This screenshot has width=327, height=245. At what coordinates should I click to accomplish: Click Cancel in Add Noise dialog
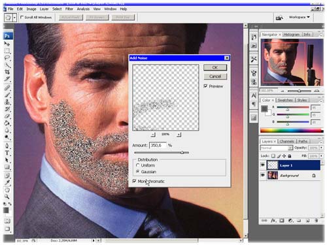pyautogui.click(x=215, y=76)
